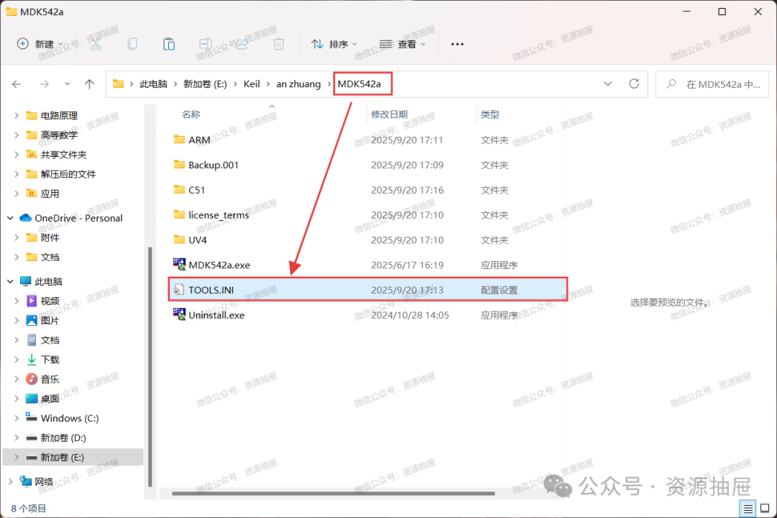Select an zhuang in the breadcrumb
The image size is (777, 518).
click(x=299, y=83)
